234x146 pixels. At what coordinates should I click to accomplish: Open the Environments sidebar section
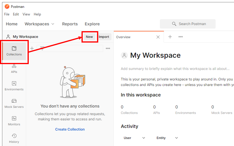point(14,86)
